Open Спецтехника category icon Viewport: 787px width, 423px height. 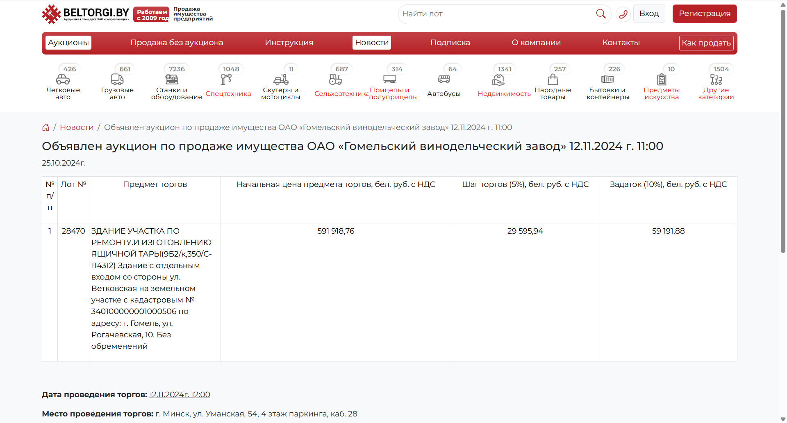226,79
